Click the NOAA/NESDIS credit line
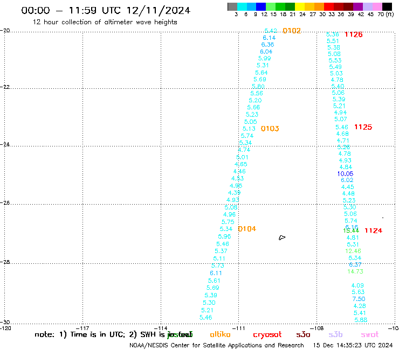Viewport: 399px width, 350px height. coord(217,346)
